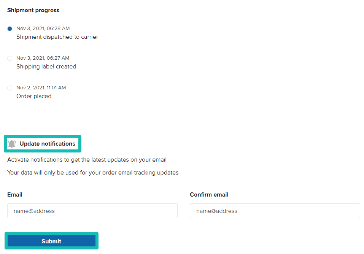The height and width of the screenshot is (254, 364).
Task: Click the Update notifications header box
Action: point(42,143)
